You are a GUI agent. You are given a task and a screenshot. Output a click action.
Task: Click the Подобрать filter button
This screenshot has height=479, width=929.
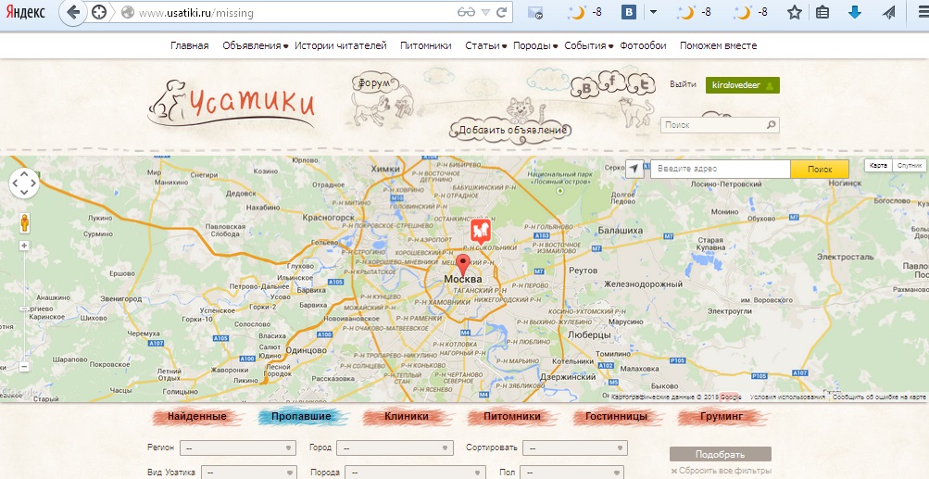pos(720,454)
